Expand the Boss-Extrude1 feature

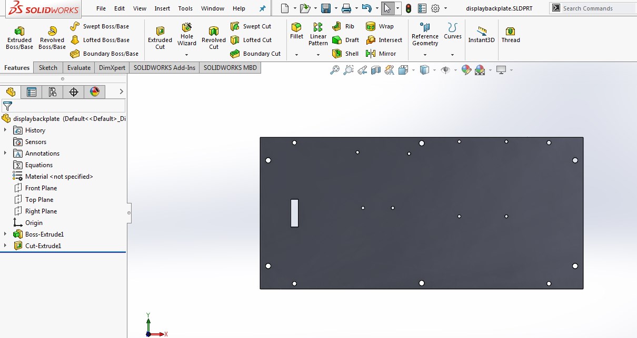click(x=5, y=234)
